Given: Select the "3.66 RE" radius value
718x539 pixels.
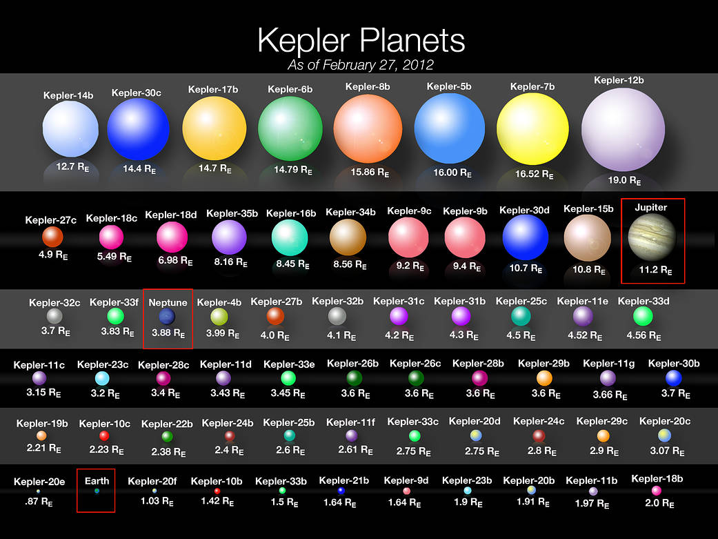Looking at the screenshot, I should [610, 395].
